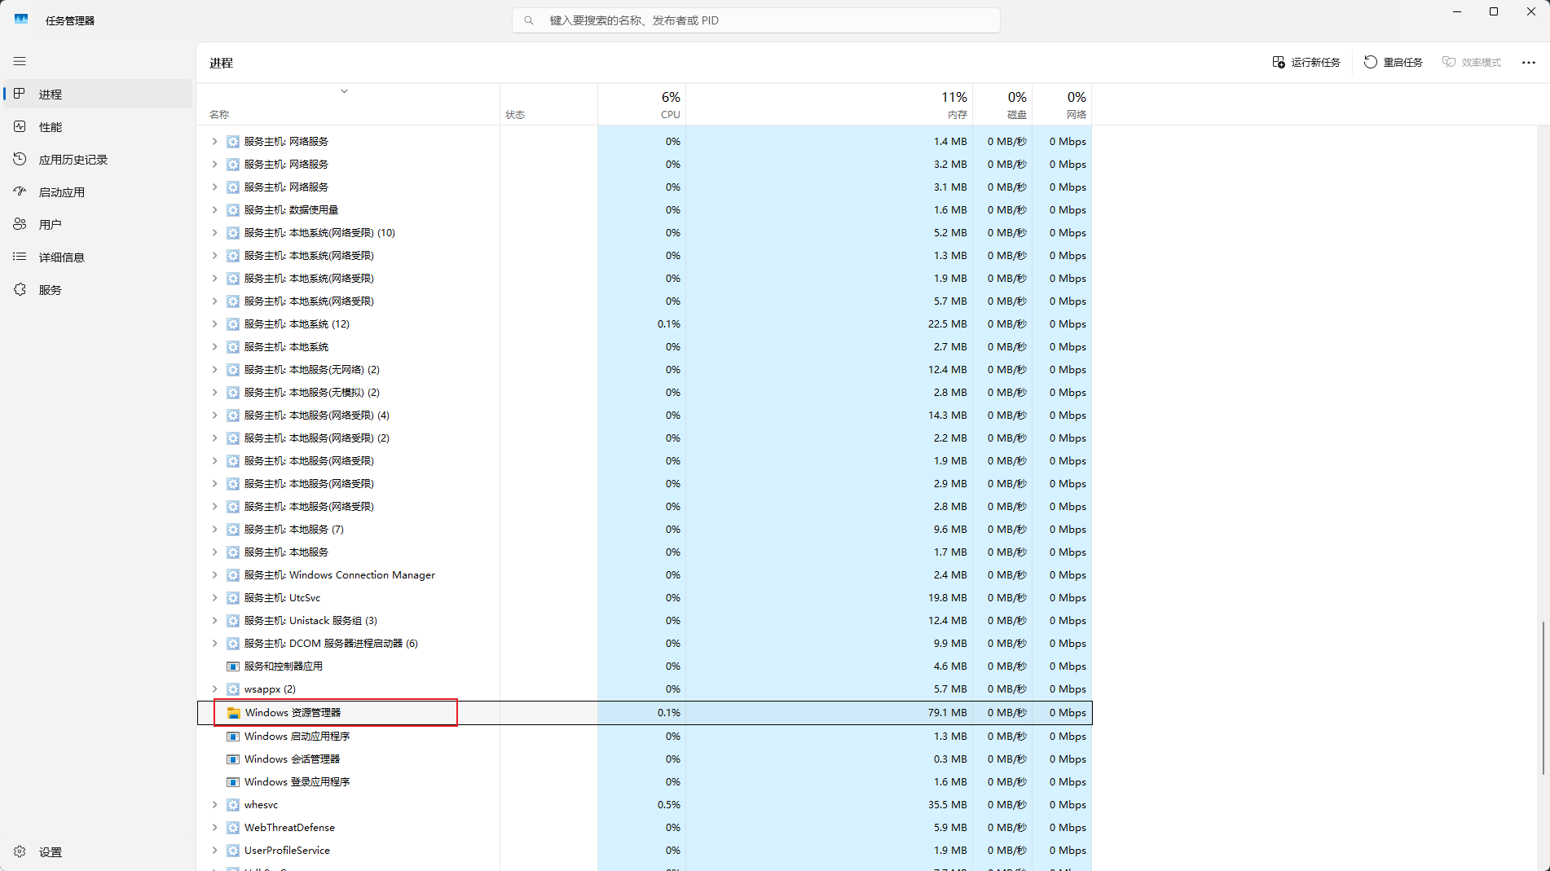Sort by the 磁盘 column header
The height and width of the screenshot is (871, 1550).
pos(1002,104)
